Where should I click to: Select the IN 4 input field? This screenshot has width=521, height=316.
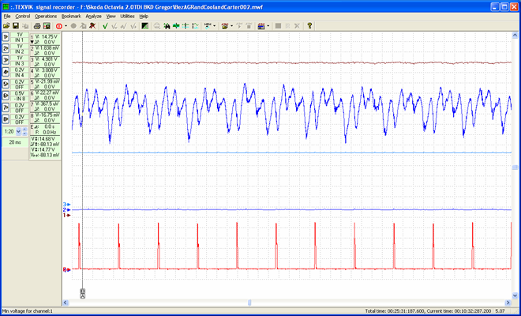19,75
